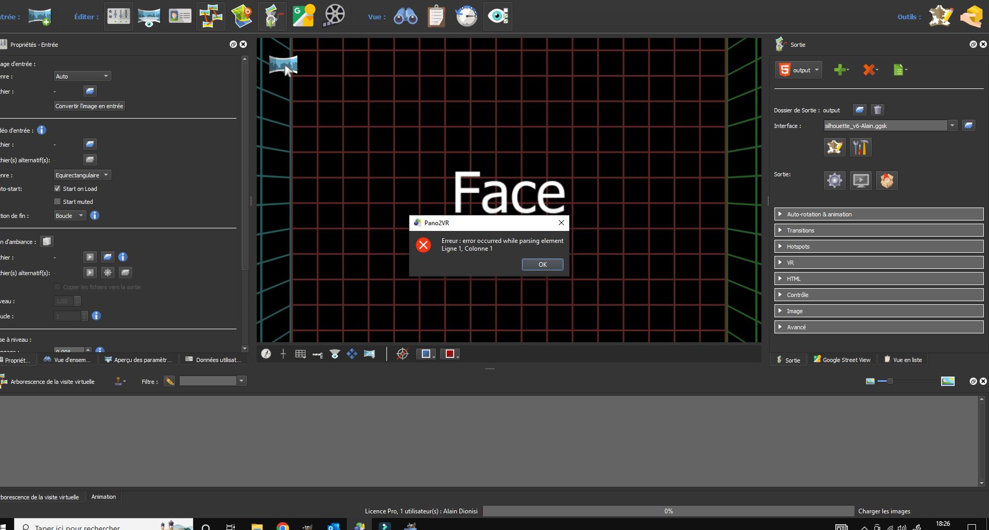Image resolution: width=989 pixels, height=530 pixels.
Task: Open the skin grinder output icon
Action: (x=272, y=16)
